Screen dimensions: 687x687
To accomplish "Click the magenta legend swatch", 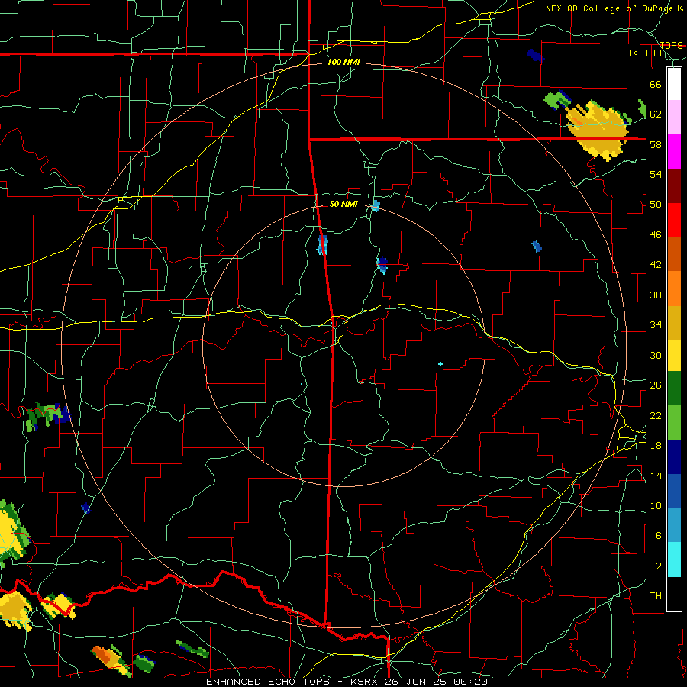I will 674,152.
